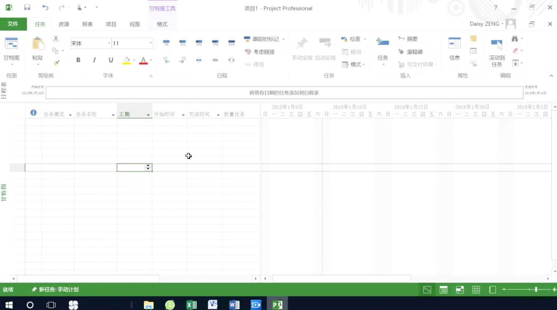Viewport: 557px width, 310px height.
Task: Toggle Bold formatting
Action: (x=78, y=60)
